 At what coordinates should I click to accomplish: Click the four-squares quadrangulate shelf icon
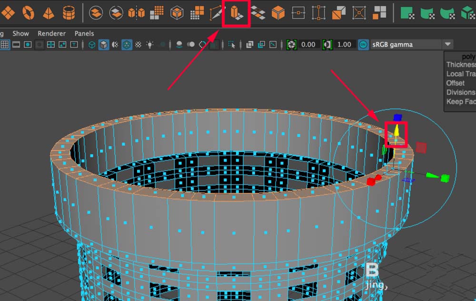[379, 13]
